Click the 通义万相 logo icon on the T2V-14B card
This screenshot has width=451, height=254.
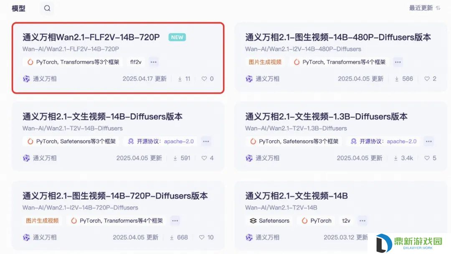tap(249, 238)
